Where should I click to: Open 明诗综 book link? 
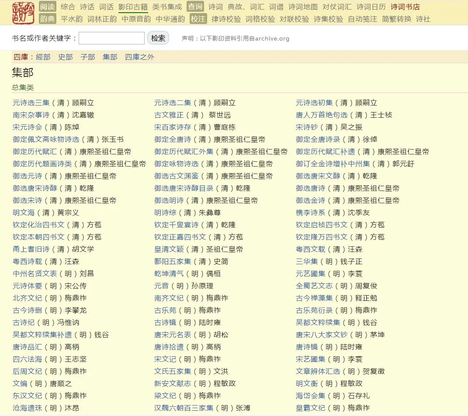coord(165,213)
